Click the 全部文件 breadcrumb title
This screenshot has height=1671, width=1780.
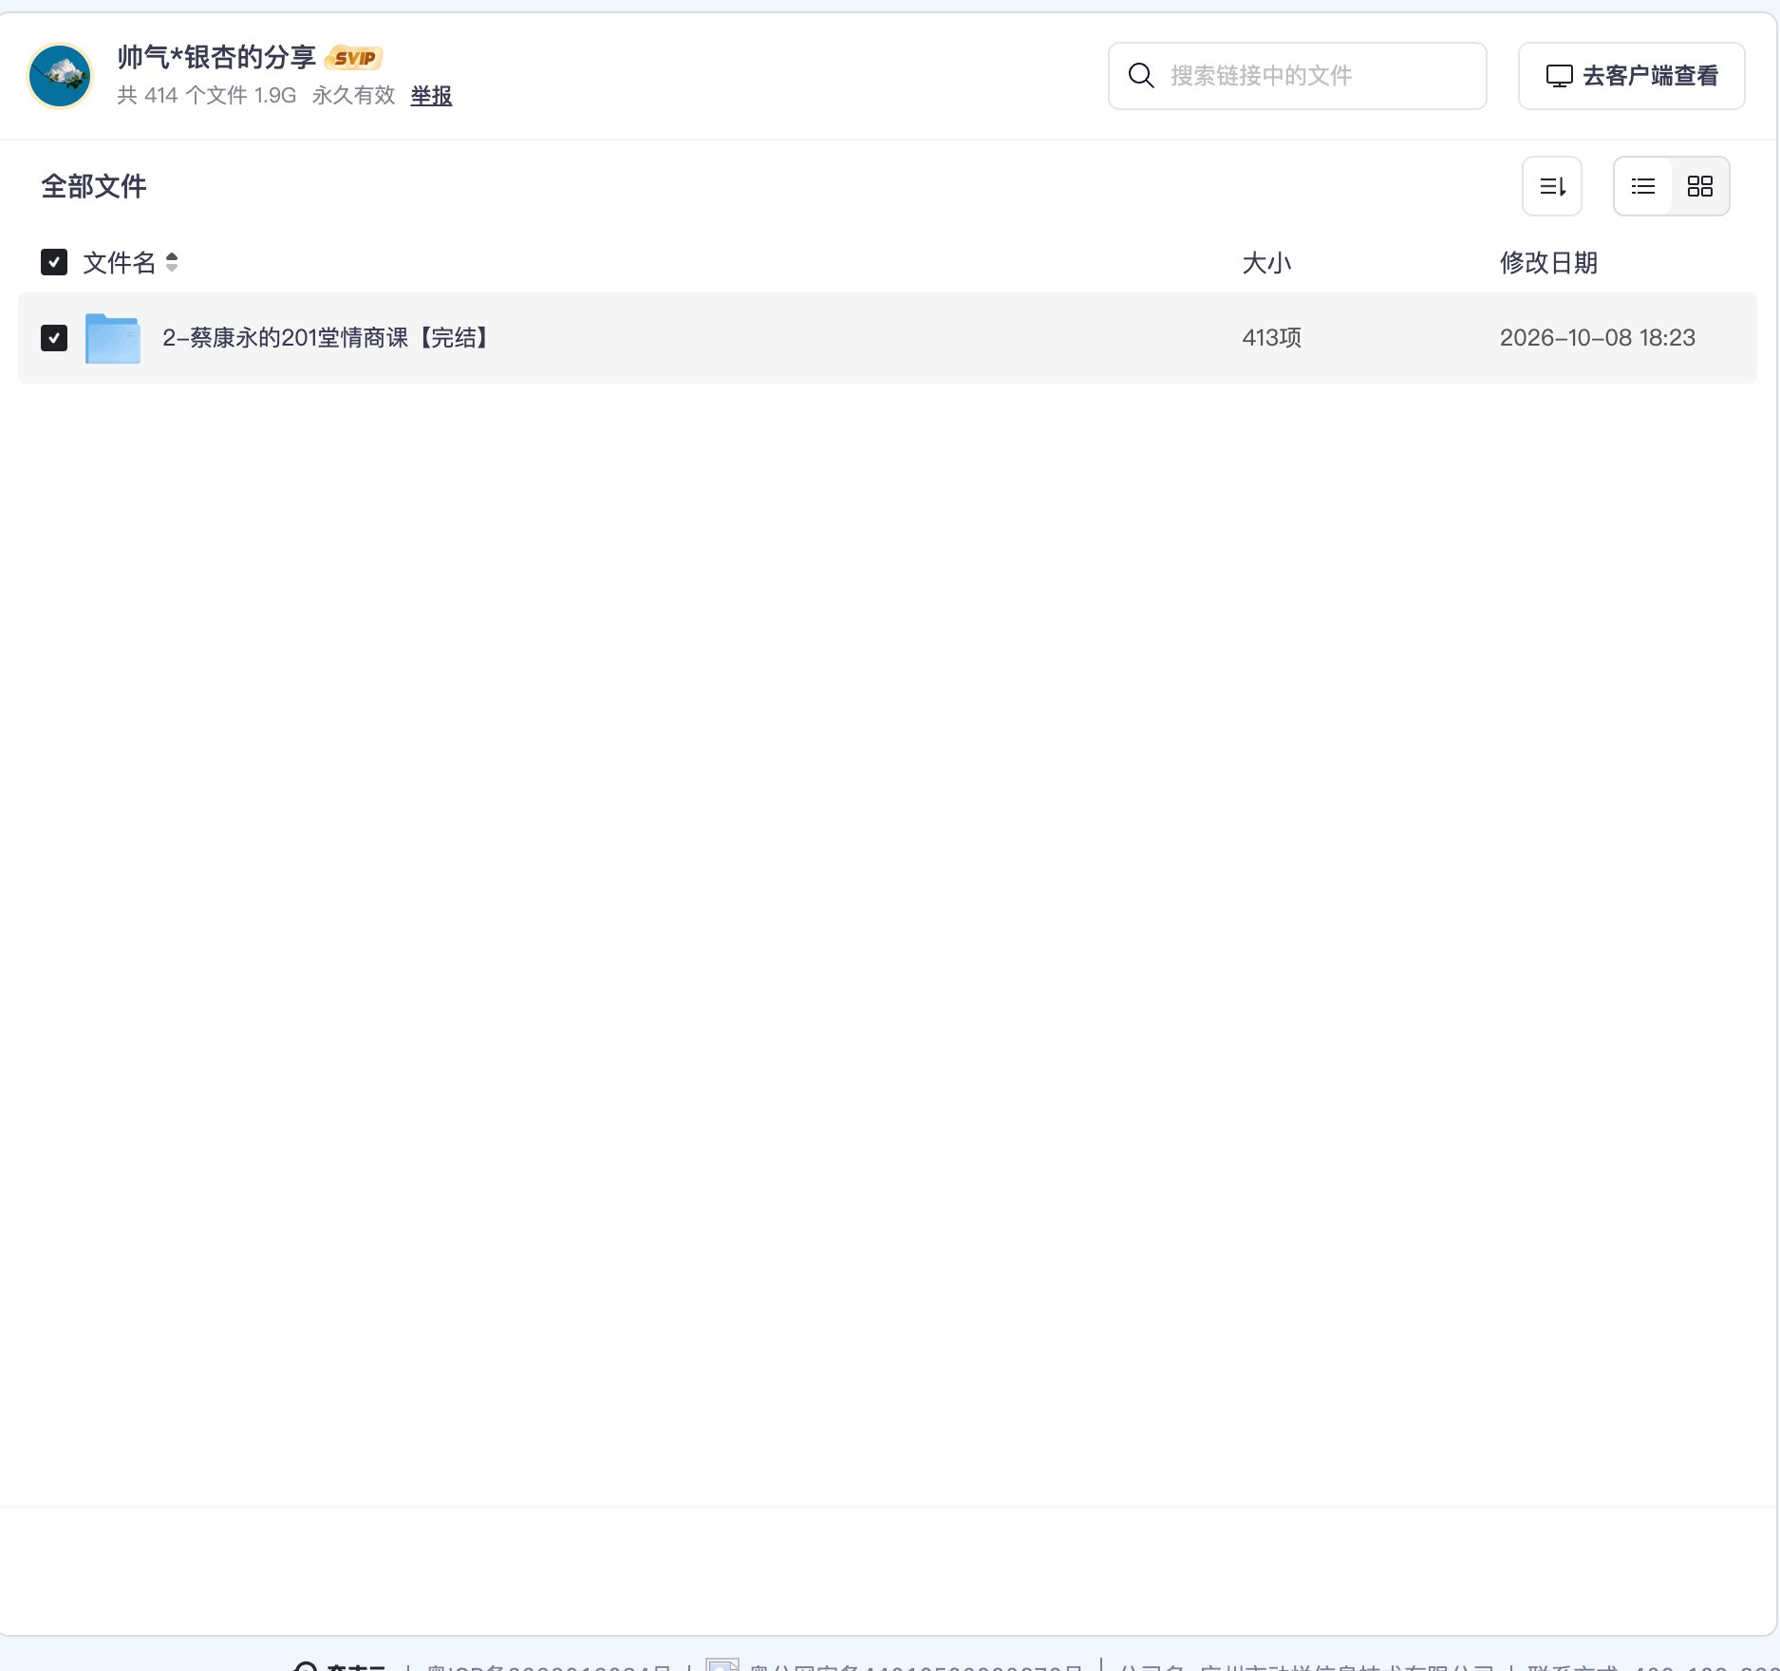94,186
